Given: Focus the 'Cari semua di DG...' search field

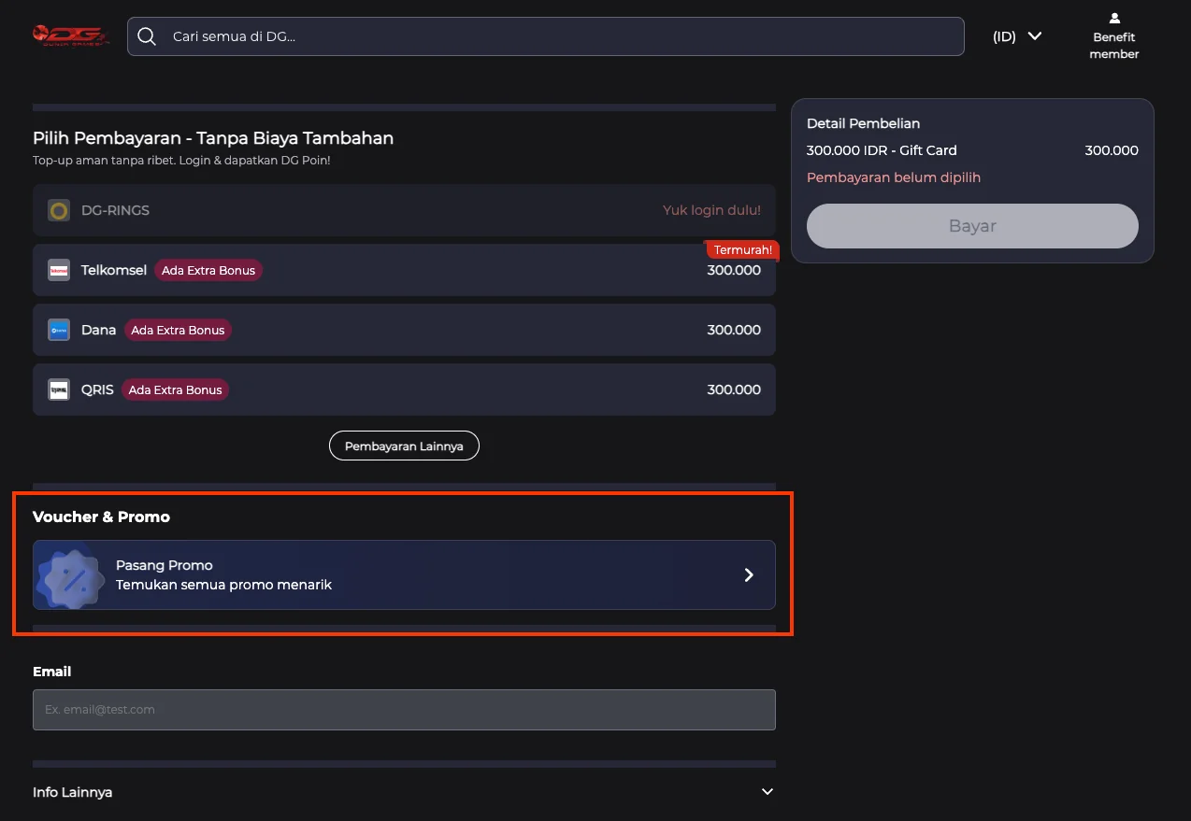Looking at the screenshot, I should point(545,36).
